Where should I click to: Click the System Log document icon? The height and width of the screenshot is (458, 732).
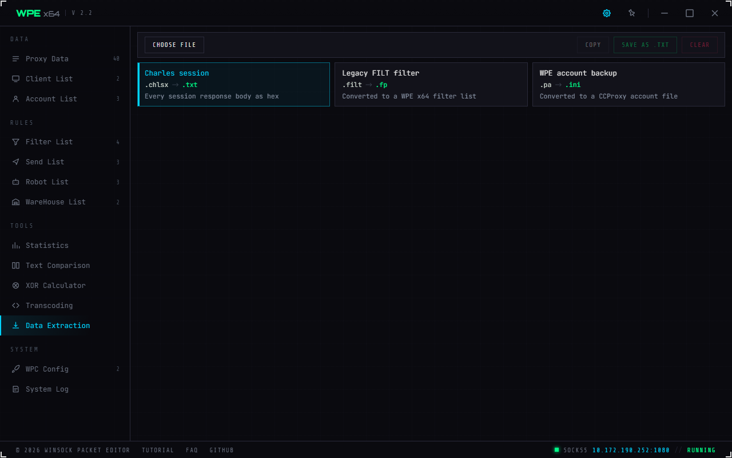click(15, 389)
